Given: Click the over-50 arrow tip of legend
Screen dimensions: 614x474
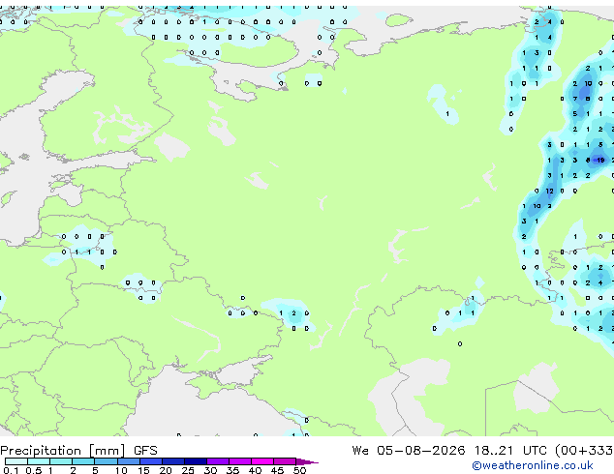Looking at the screenshot, I should click(x=307, y=461).
